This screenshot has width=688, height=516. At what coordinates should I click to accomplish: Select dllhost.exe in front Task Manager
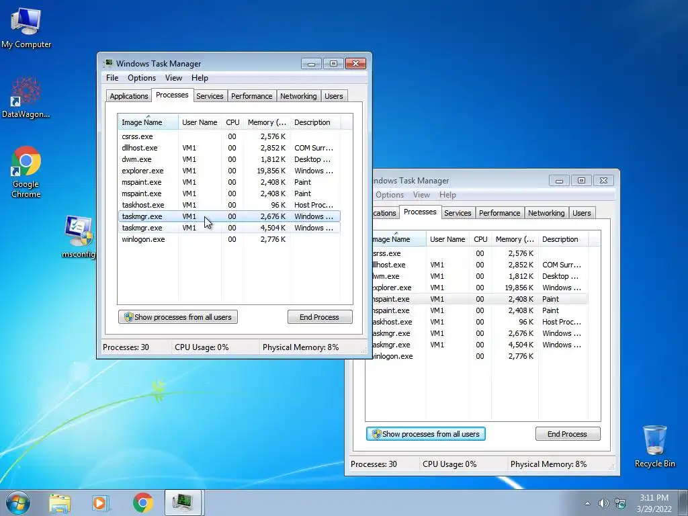tap(229, 148)
